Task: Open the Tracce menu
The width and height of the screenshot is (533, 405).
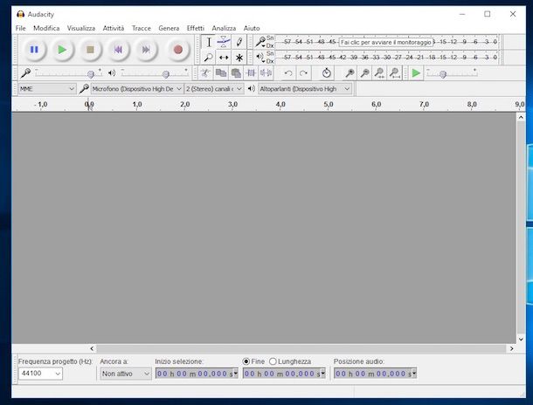Action: (x=141, y=28)
